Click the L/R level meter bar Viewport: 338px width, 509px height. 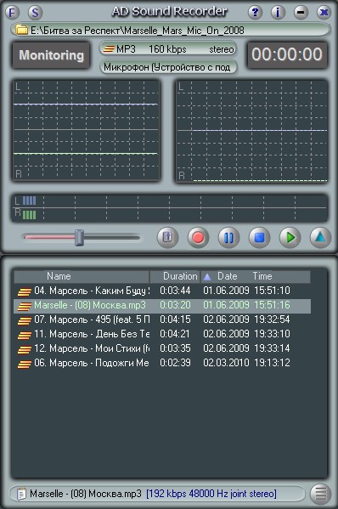pos(169,207)
